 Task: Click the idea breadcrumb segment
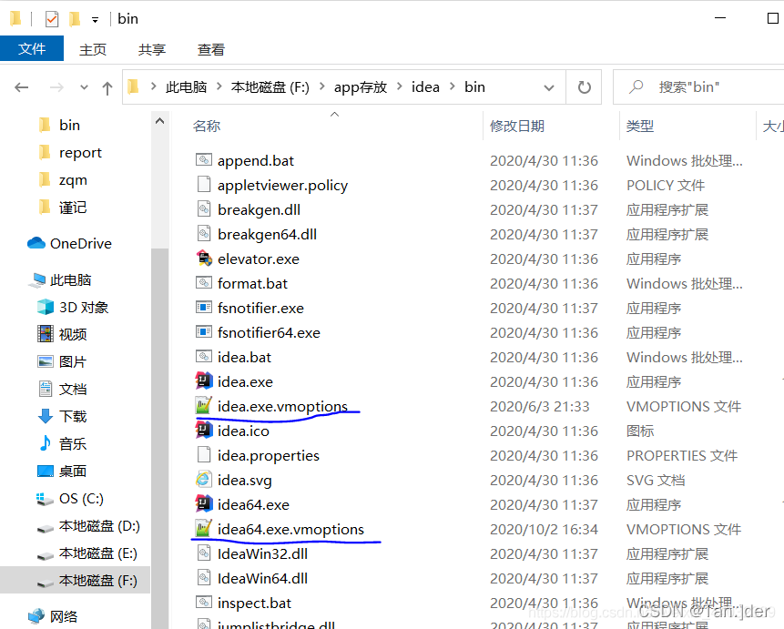(x=425, y=87)
